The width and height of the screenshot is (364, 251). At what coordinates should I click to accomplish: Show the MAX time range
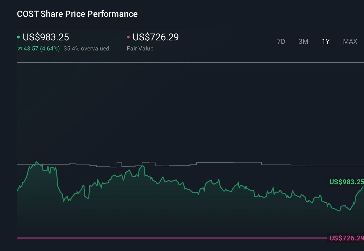coord(350,42)
